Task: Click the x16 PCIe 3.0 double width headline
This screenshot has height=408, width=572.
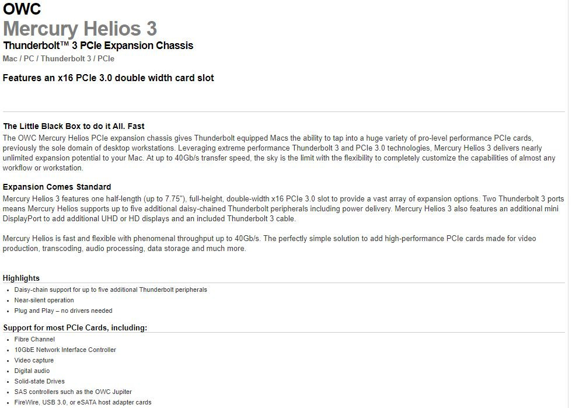Action: 109,78
